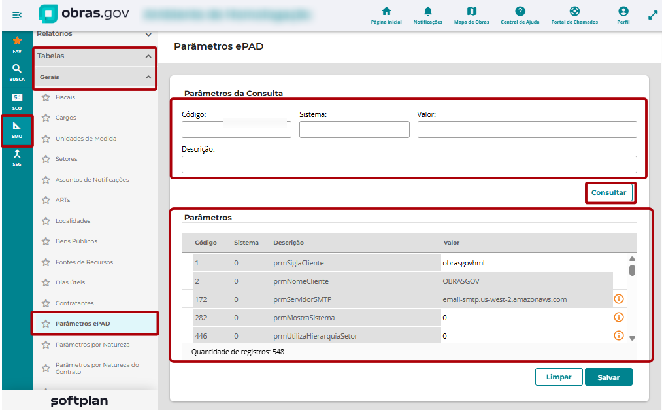662x410 pixels.
Task: Open Central de Ajuda
Action: coord(520,15)
